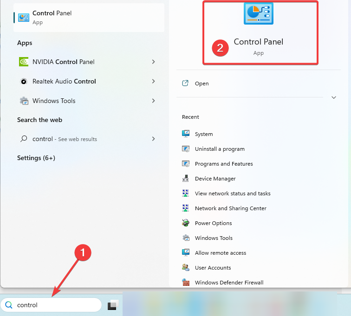Image resolution: width=351 pixels, height=316 pixels.
Task: Open the Settings (6+) results group
Action: pyautogui.click(x=36, y=158)
